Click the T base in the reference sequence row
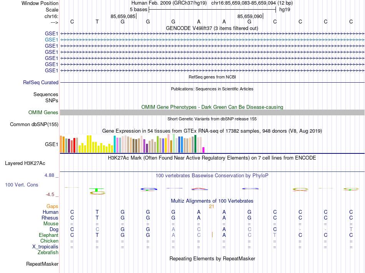 coord(97,22)
